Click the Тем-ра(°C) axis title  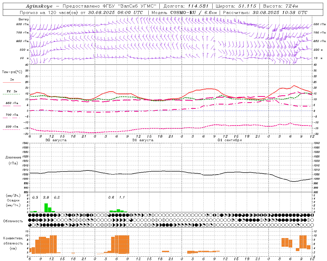pos(12,72)
